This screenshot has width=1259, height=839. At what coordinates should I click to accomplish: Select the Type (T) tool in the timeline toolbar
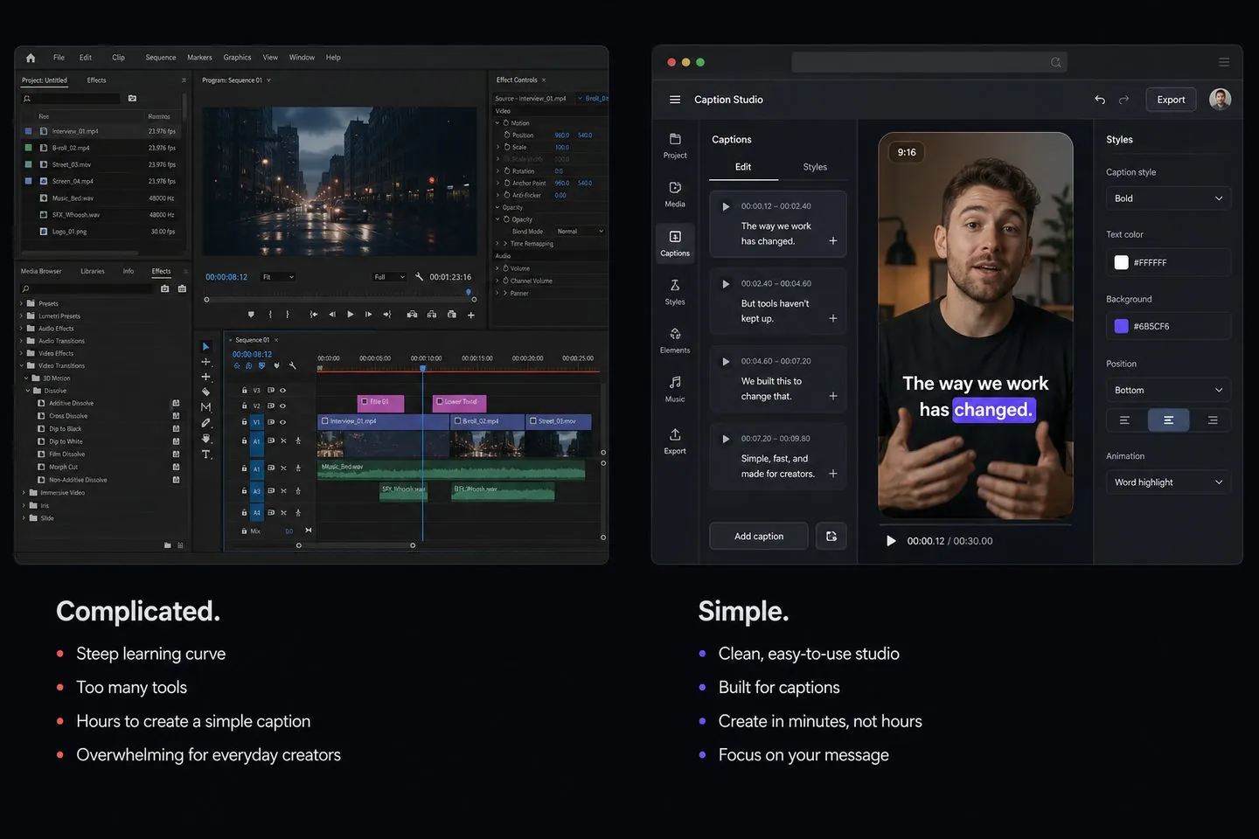[206, 454]
